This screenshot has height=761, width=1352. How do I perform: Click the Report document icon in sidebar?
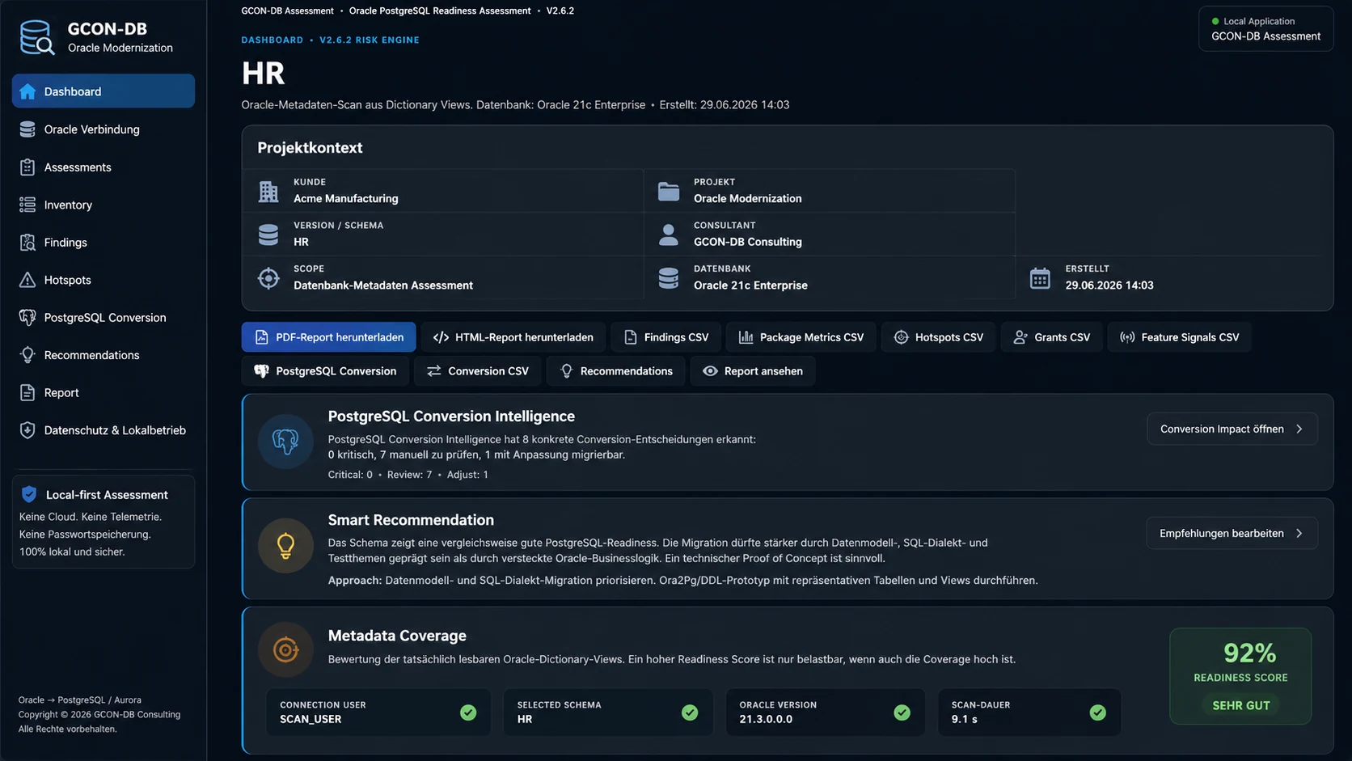point(27,393)
